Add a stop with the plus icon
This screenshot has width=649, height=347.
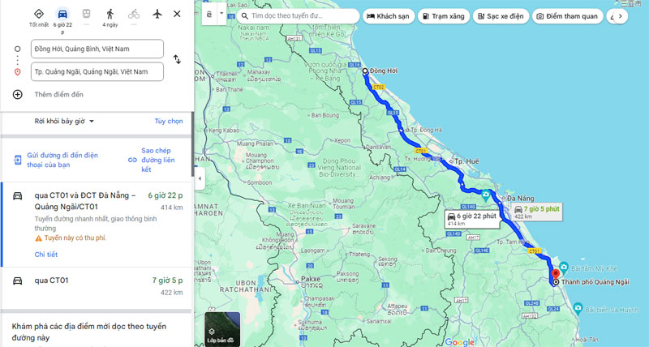[x=17, y=94]
